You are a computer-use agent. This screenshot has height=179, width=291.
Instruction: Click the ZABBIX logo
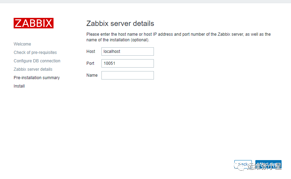[x=34, y=23]
